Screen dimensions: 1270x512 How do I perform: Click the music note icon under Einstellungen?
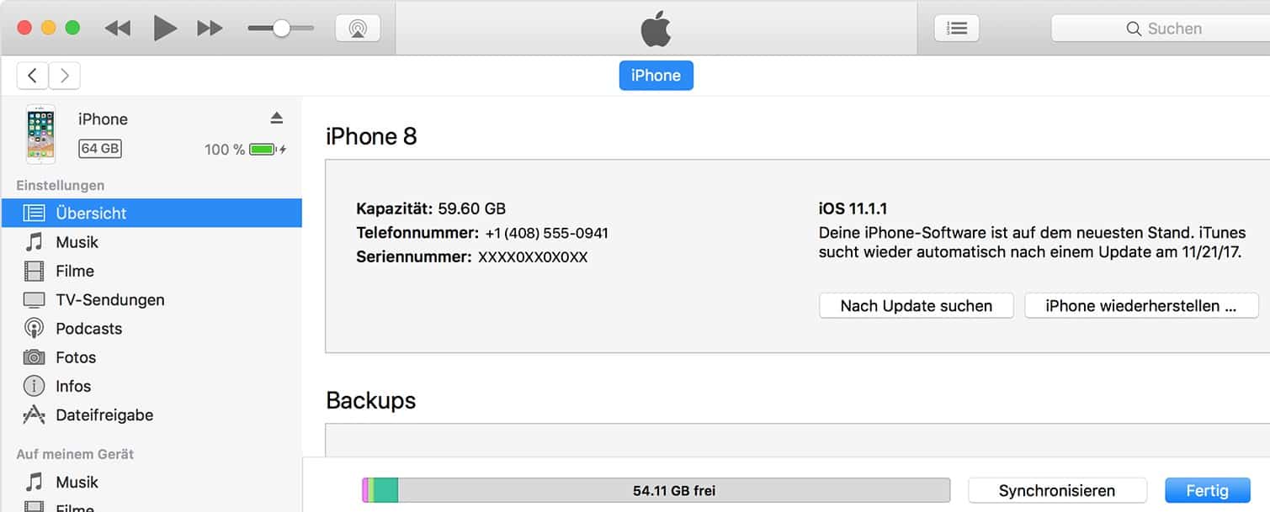(34, 242)
